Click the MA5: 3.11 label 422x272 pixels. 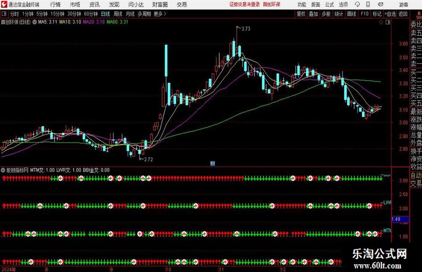coord(47,22)
